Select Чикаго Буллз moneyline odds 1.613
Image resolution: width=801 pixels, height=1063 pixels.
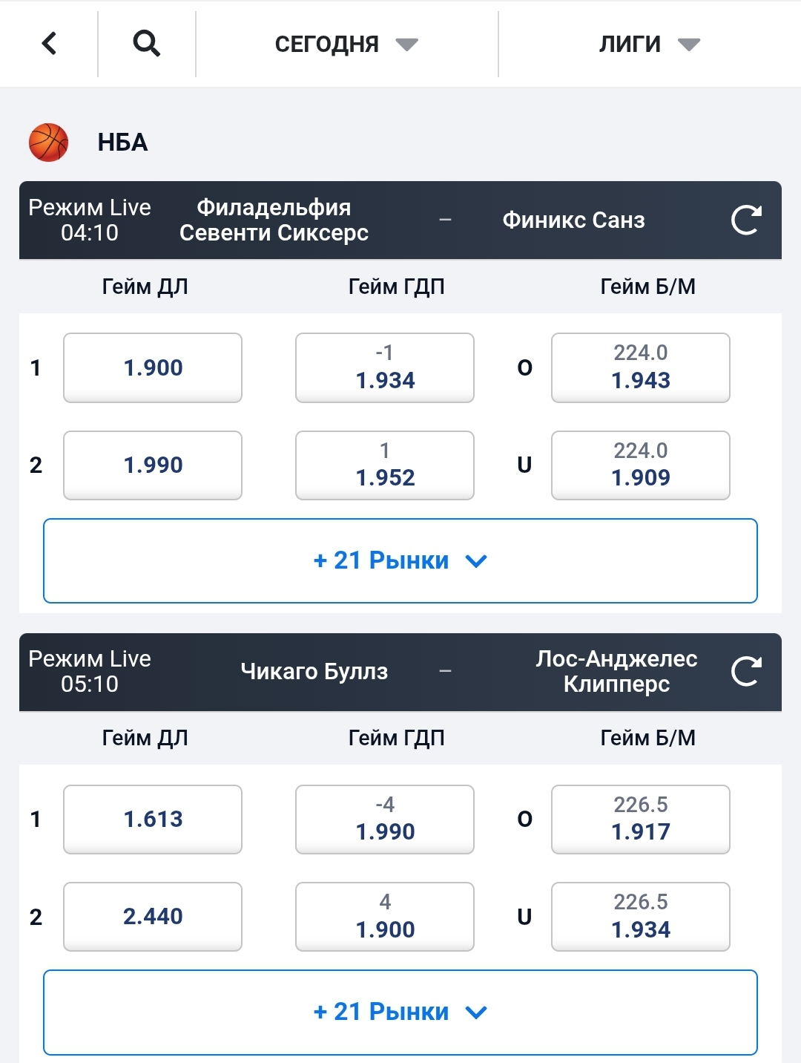[x=153, y=819]
